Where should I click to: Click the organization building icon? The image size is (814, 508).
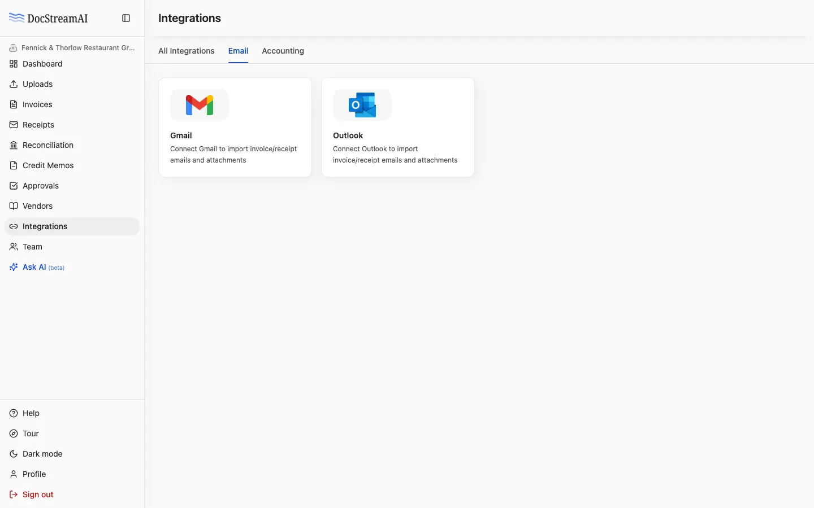pyautogui.click(x=13, y=48)
